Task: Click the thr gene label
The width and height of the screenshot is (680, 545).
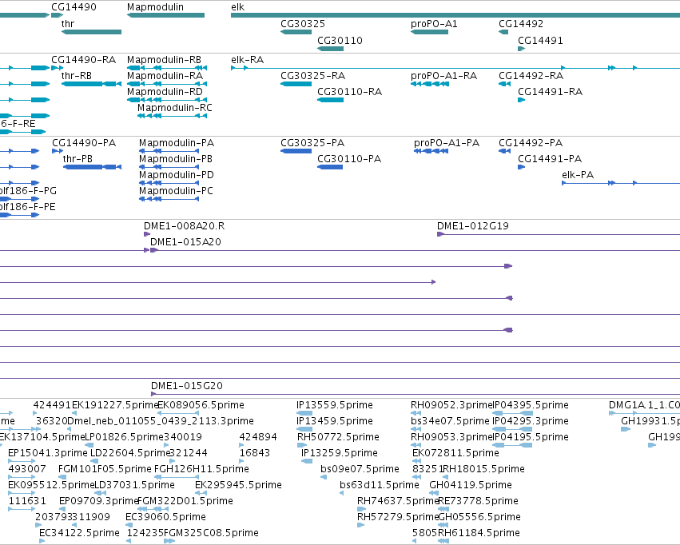Action: (x=68, y=23)
